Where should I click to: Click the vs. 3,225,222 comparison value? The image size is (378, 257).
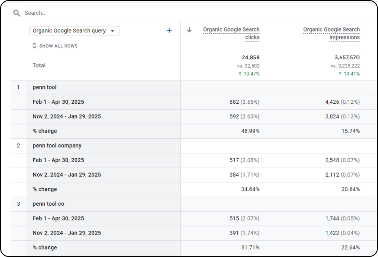pyautogui.click(x=345, y=66)
